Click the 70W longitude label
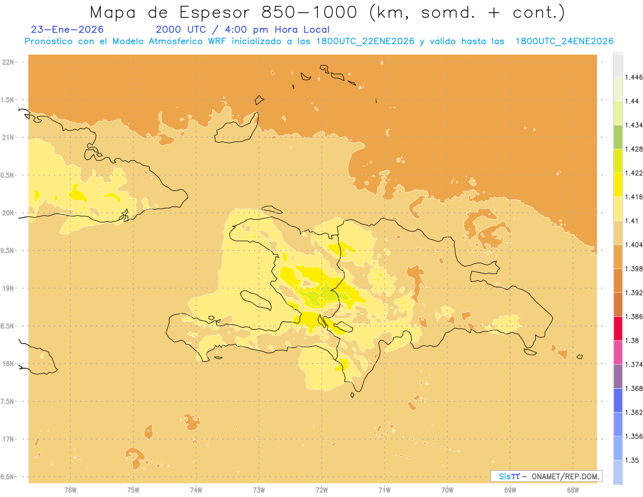Screen dimensions: 643x497 (447, 489)
